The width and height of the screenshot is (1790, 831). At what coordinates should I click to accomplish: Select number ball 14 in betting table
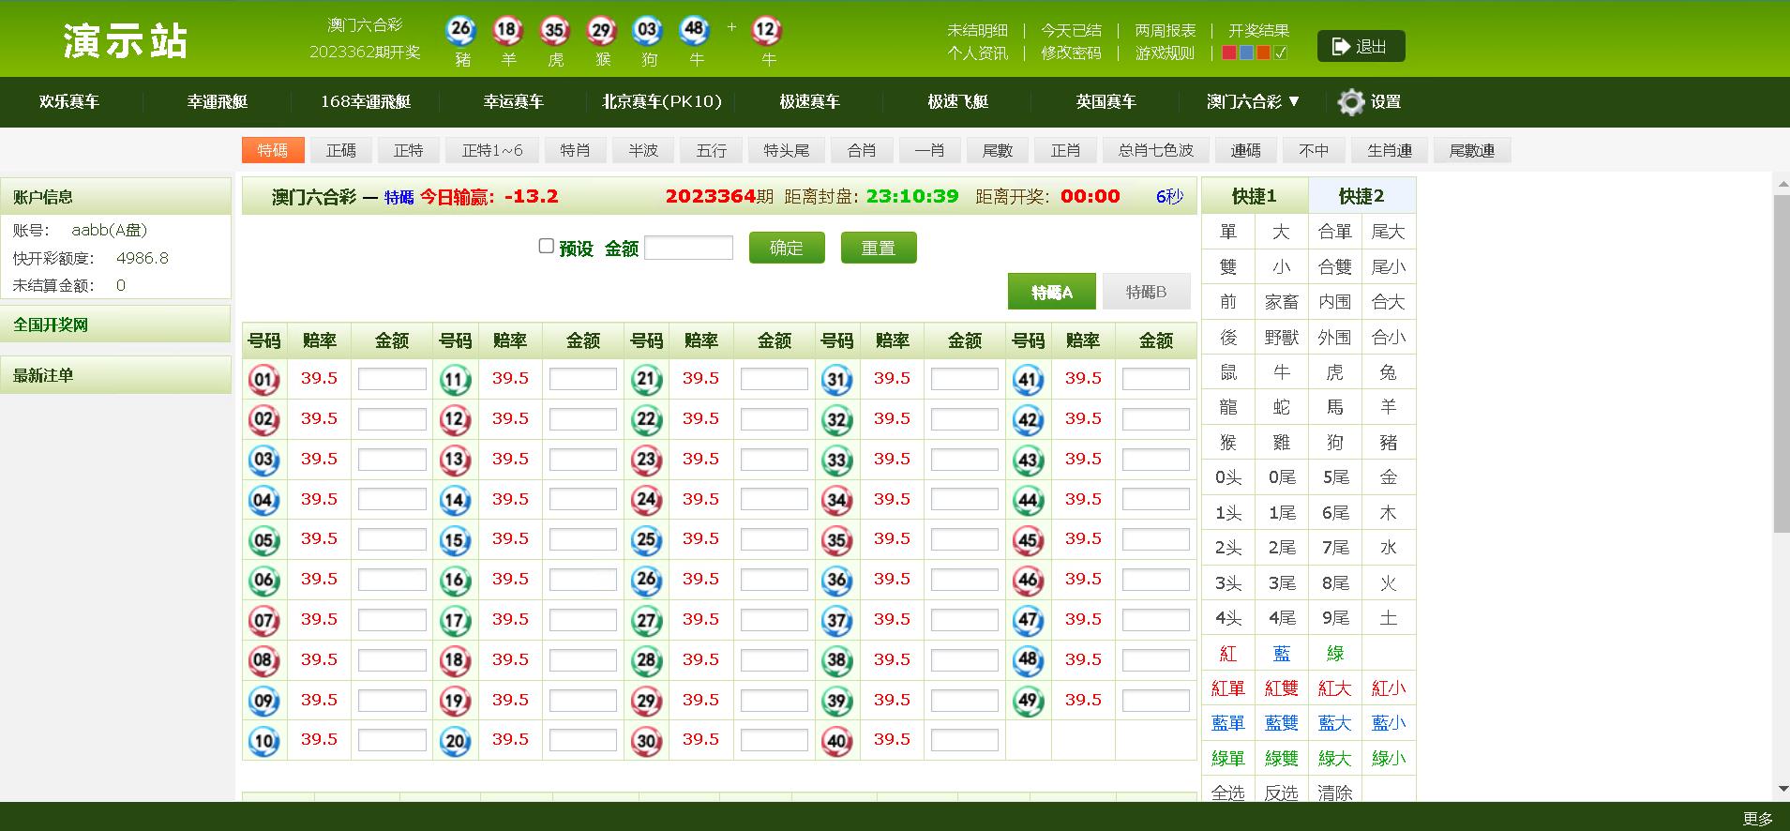(x=455, y=500)
